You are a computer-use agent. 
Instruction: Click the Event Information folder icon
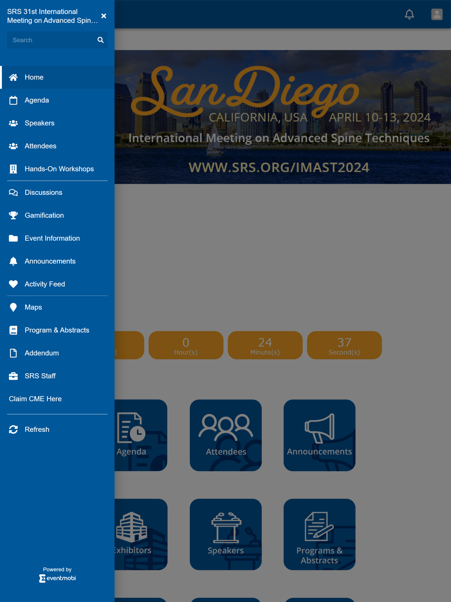tap(14, 238)
